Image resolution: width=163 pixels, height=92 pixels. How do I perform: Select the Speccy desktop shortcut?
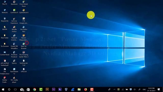click(14, 62)
